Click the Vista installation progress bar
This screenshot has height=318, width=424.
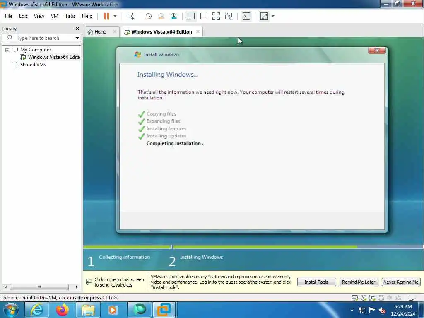[253, 247]
